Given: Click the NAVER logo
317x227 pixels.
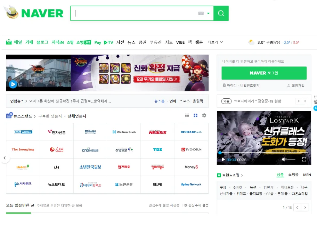Looking at the screenshot, I should [42, 14].
